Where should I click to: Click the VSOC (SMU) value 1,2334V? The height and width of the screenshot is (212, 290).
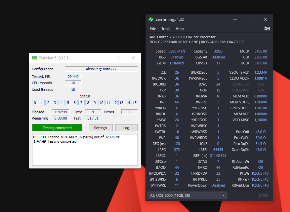pyautogui.click(x=261, y=72)
